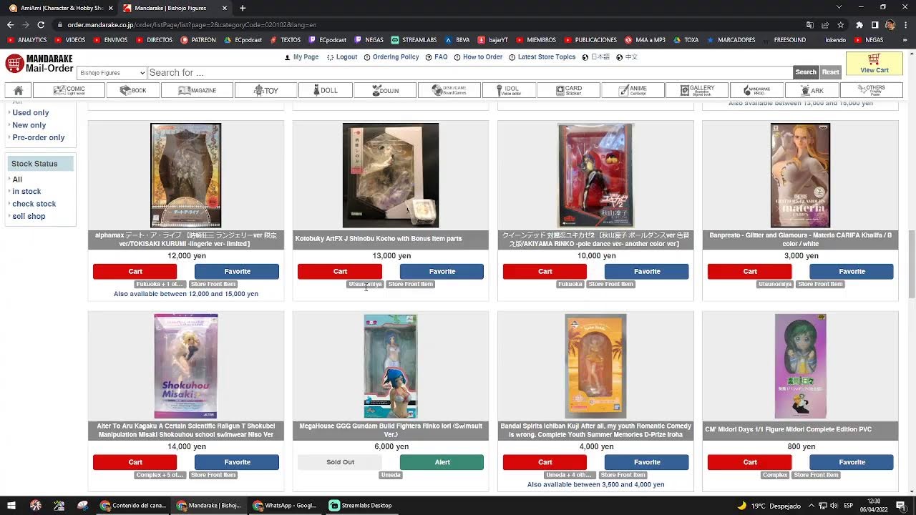Open the GALLERY category
This screenshot has height=515, width=916.
pyautogui.click(x=697, y=90)
